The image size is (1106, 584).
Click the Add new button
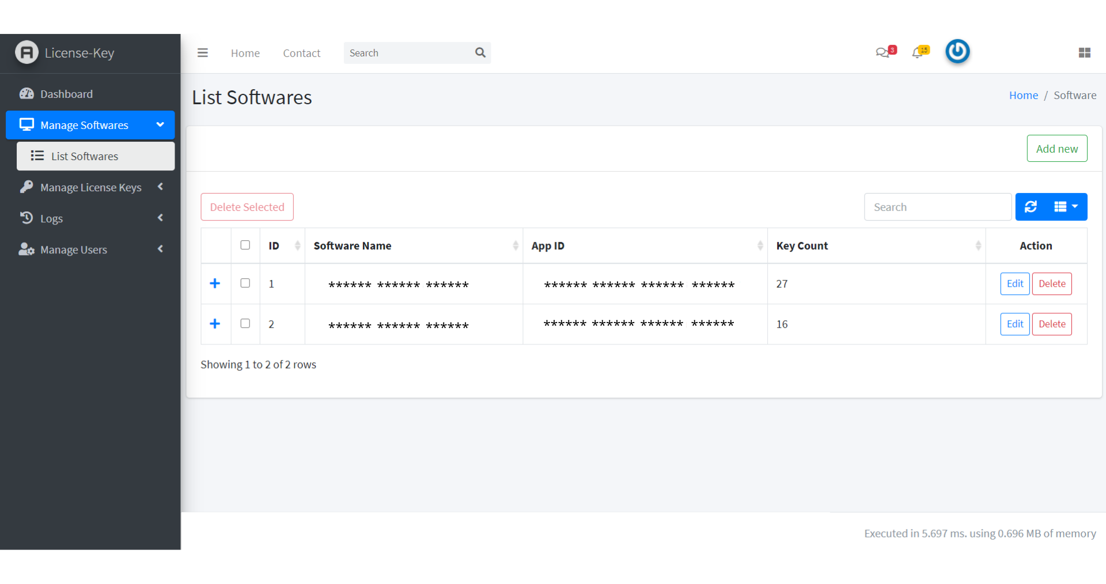[x=1056, y=149]
